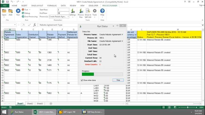Expand the Test button dropdown arrow

30,10
